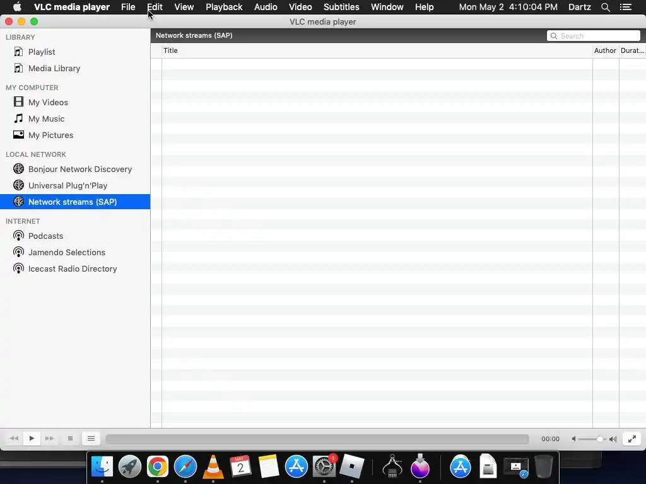Image resolution: width=646 pixels, height=484 pixels.
Task: Click the Jamendo broadcast icon
Action: pyautogui.click(x=18, y=252)
